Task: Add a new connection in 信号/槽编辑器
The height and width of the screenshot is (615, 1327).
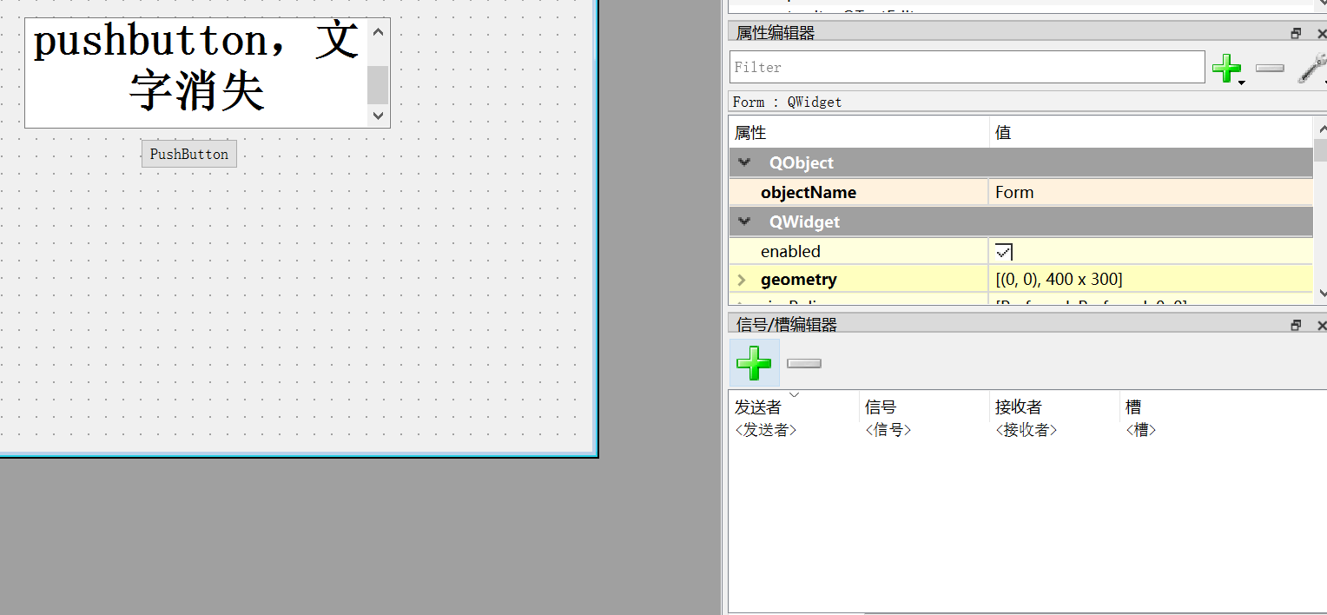Action: 754,362
